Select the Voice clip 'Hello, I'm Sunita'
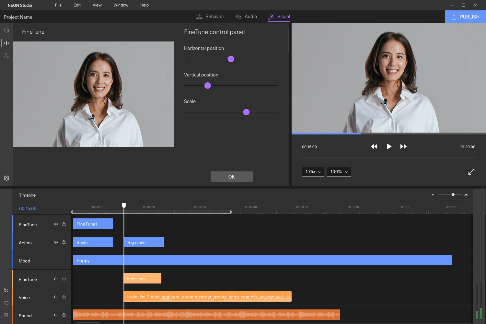486x324 pixels. coord(208,296)
